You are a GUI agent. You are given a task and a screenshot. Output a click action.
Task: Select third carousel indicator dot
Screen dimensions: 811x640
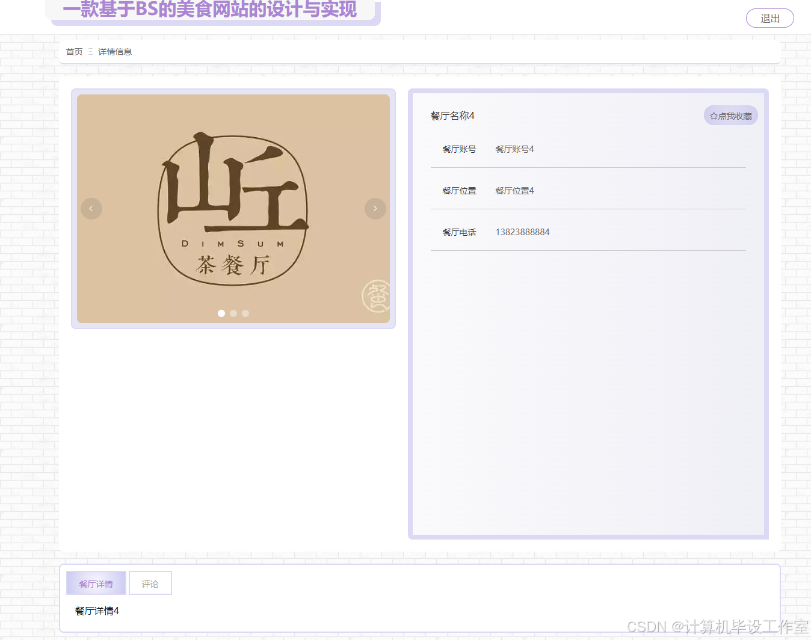tap(245, 313)
